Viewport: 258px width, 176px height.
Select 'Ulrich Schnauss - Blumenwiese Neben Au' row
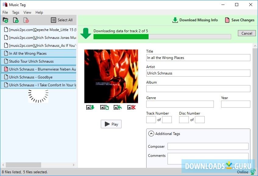click(x=38, y=69)
